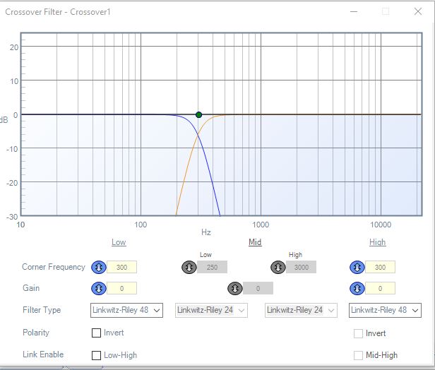Viewport: 435px width, 370px height.
Task: Click the Mid Low corner frequency knob icon
Action: tap(189, 268)
